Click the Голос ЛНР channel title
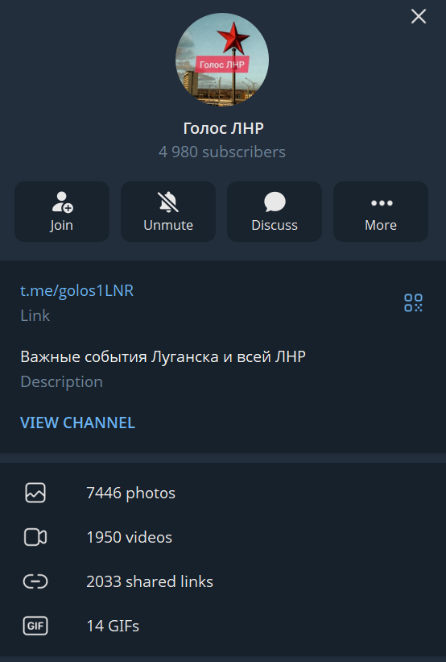The width and height of the screenshot is (446, 662). click(224, 128)
